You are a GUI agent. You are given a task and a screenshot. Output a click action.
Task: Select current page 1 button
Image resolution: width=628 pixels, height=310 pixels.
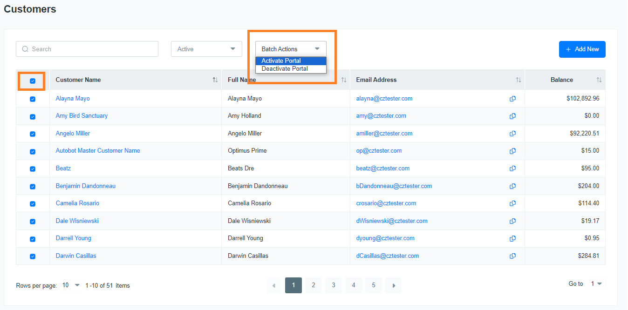294,285
